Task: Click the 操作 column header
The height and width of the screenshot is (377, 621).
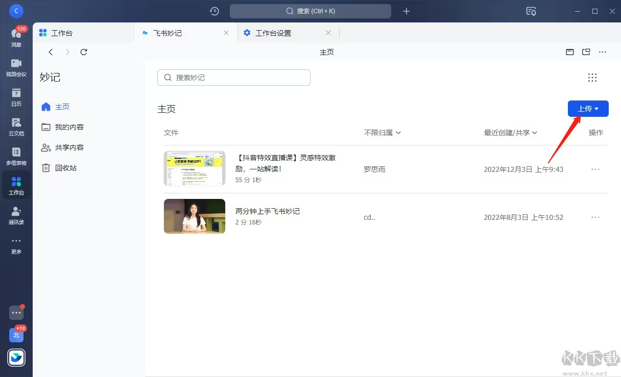Action: pos(596,133)
